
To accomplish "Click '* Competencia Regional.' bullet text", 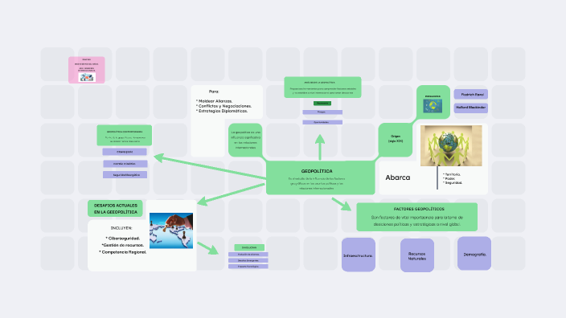I will point(123,252).
